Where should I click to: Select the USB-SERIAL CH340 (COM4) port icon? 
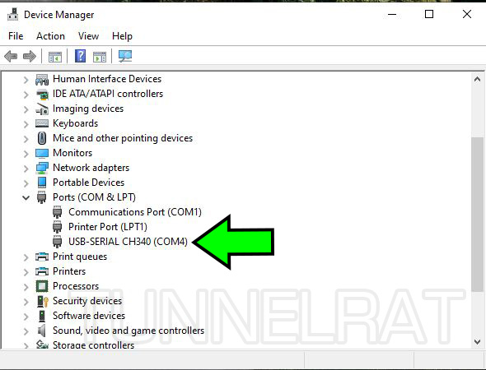point(57,242)
